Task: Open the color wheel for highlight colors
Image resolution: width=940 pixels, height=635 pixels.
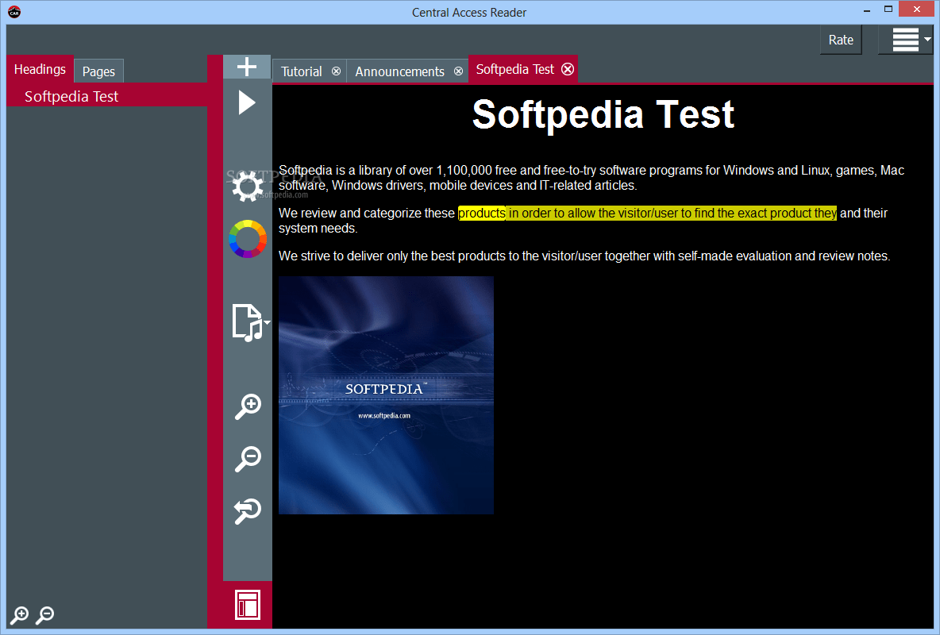Action: 247,239
